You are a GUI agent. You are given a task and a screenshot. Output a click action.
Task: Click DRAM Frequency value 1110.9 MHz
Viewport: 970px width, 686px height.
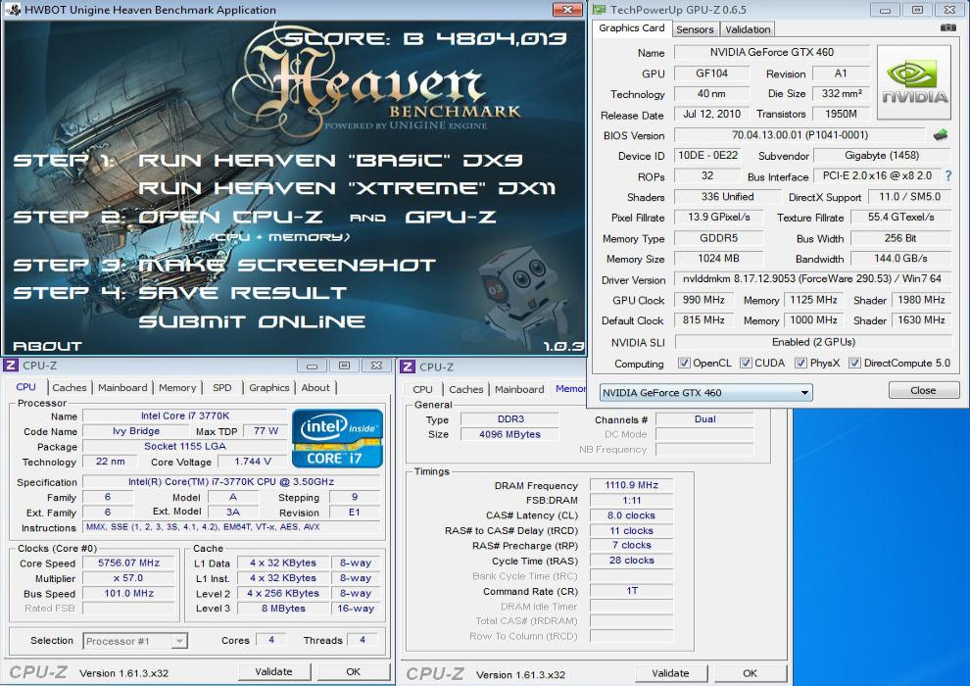[631, 485]
